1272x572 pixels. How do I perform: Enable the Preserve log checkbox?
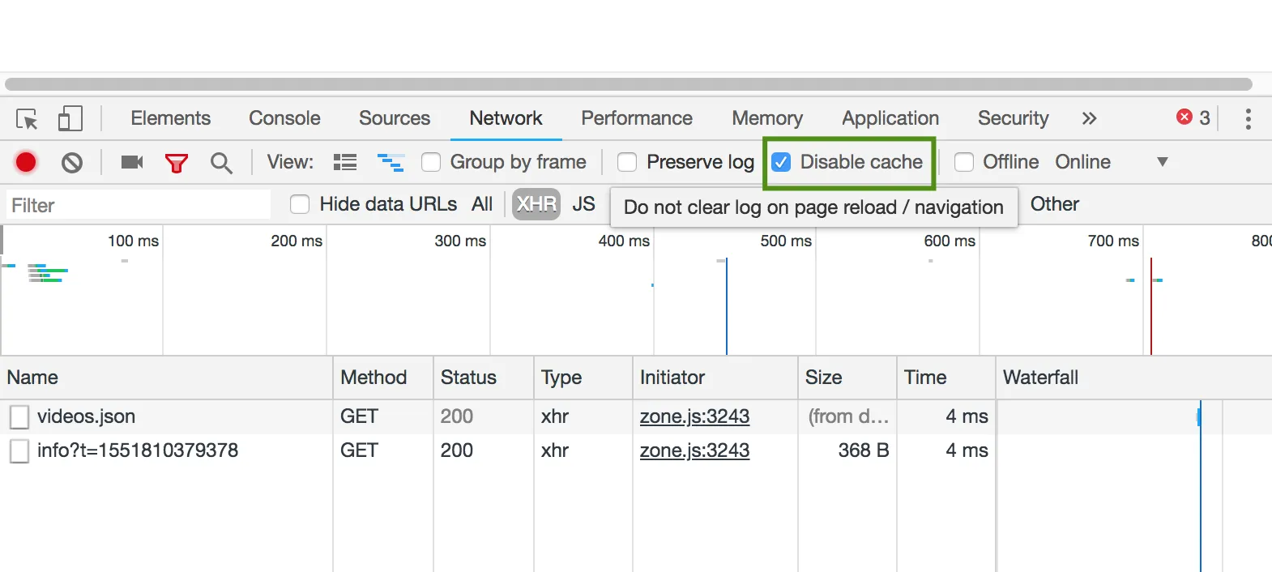[627, 163]
